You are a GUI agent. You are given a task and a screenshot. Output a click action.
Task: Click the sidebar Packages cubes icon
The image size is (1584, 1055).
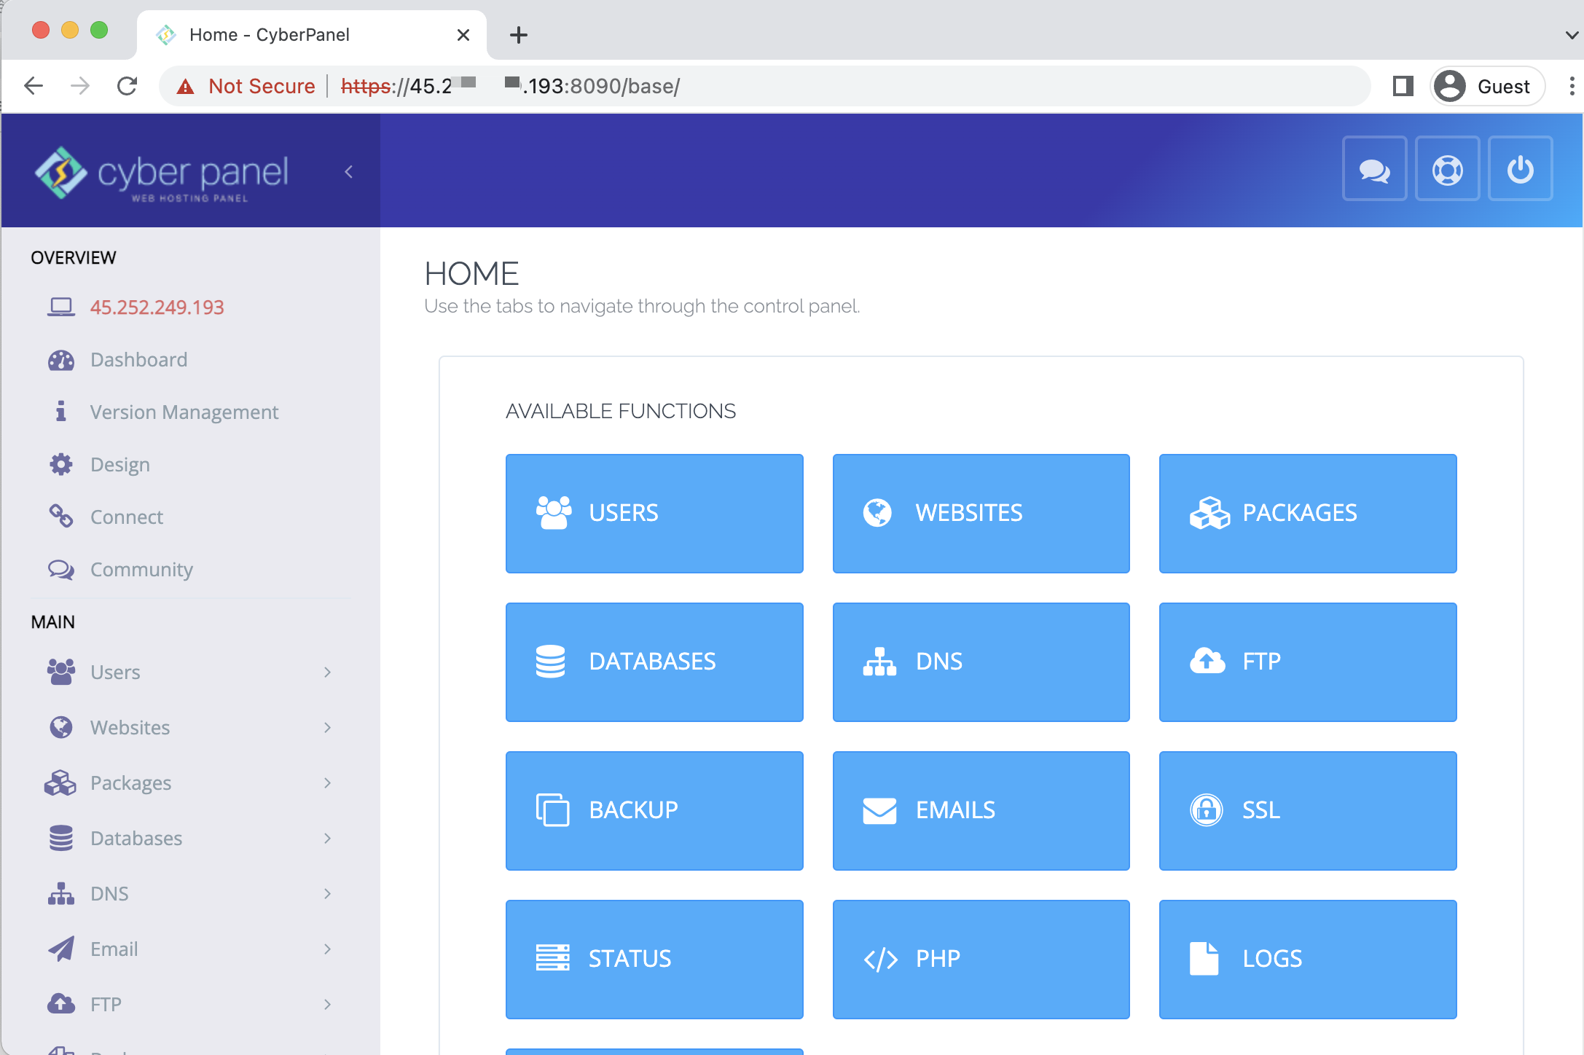pos(60,783)
